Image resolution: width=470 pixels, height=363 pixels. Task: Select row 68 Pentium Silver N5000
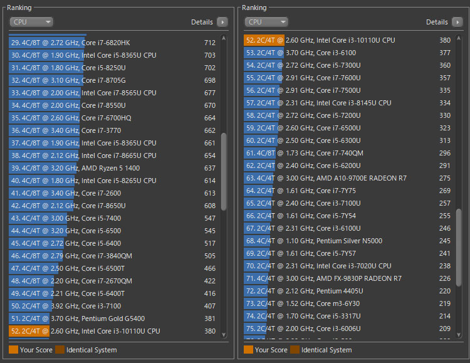[349, 241]
